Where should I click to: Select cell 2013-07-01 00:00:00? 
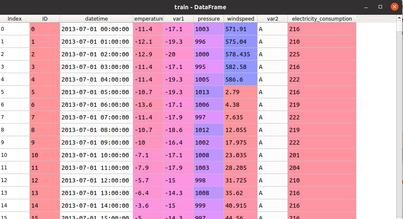(96, 29)
